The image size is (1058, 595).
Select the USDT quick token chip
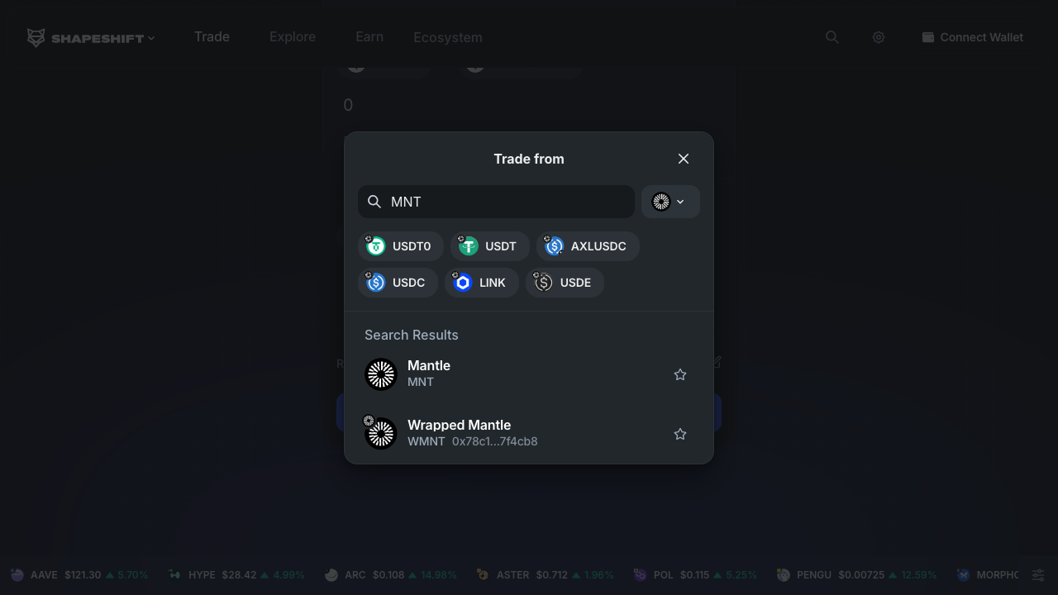[490, 246]
